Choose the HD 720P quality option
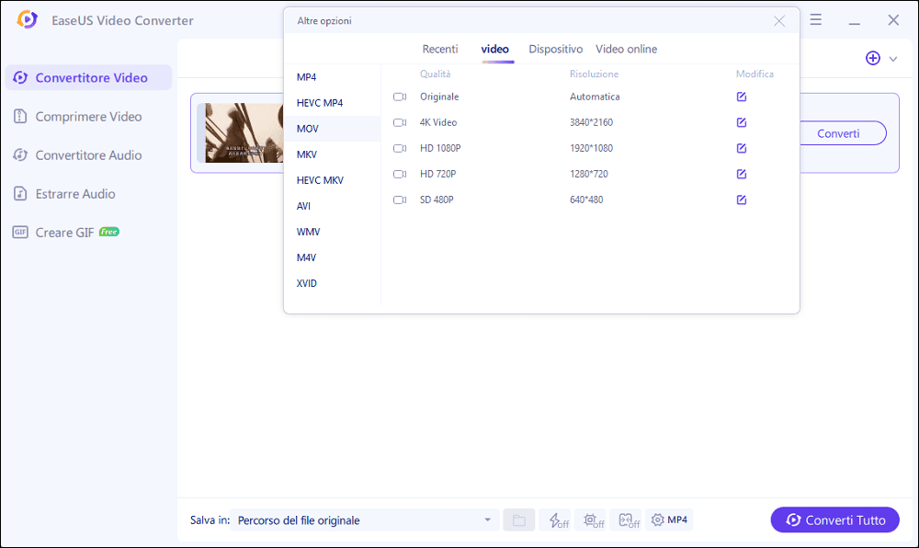This screenshot has height=548, width=919. 437,174
